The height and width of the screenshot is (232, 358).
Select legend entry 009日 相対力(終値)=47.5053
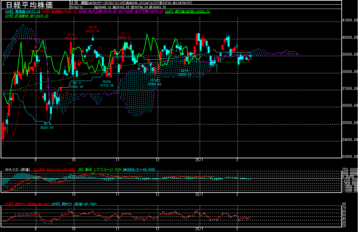[74, 204]
